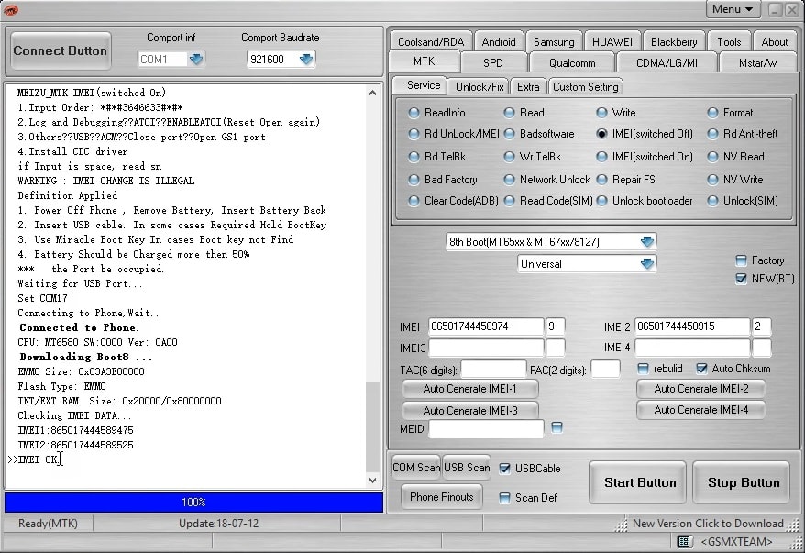This screenshot has width=805, height=553.
Task: Open Phone Pinouts
Action: 442,496
